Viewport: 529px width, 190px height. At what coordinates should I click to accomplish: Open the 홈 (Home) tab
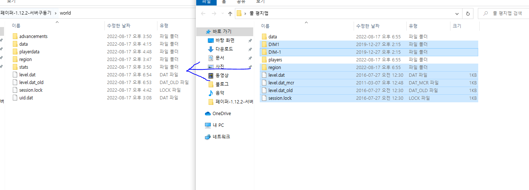point(224,1)
